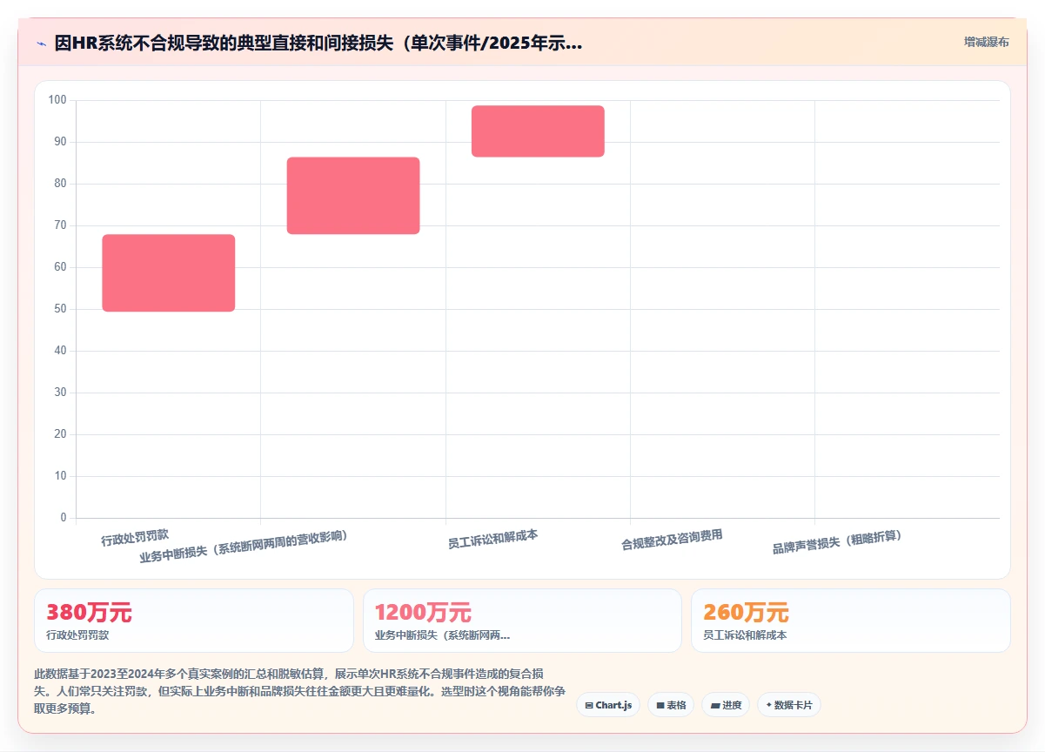Open the 1200万元 业务中断损失 data card
The width and height of the screenshot is (1045, 752).
[x=522, y=621]
